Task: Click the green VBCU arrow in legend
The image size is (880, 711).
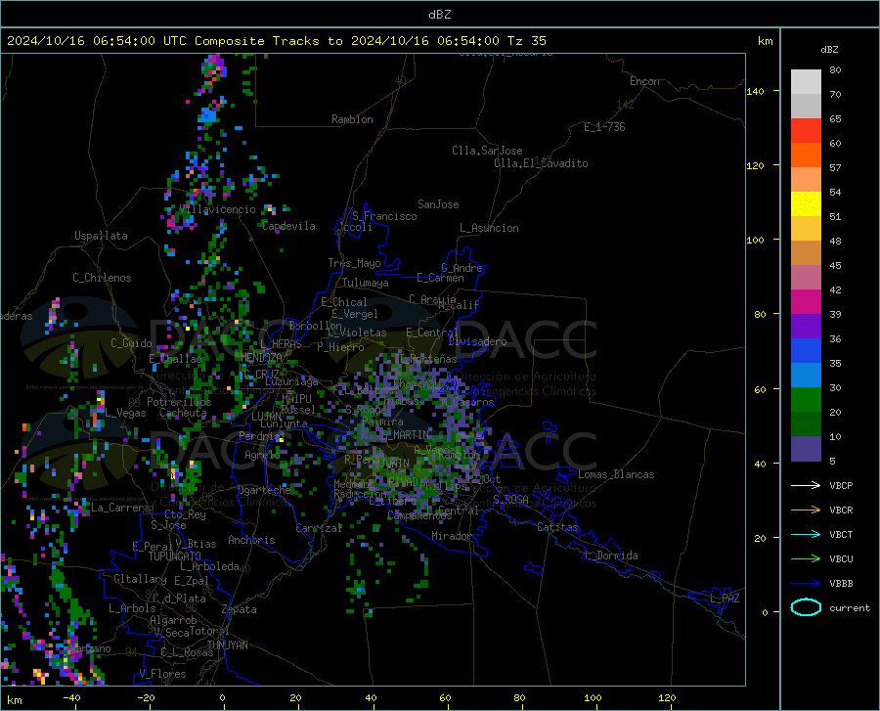Action: [806, 558]
